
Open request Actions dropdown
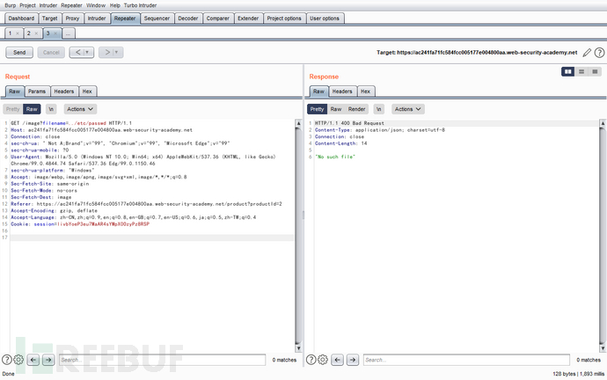[x=80, y=109]
